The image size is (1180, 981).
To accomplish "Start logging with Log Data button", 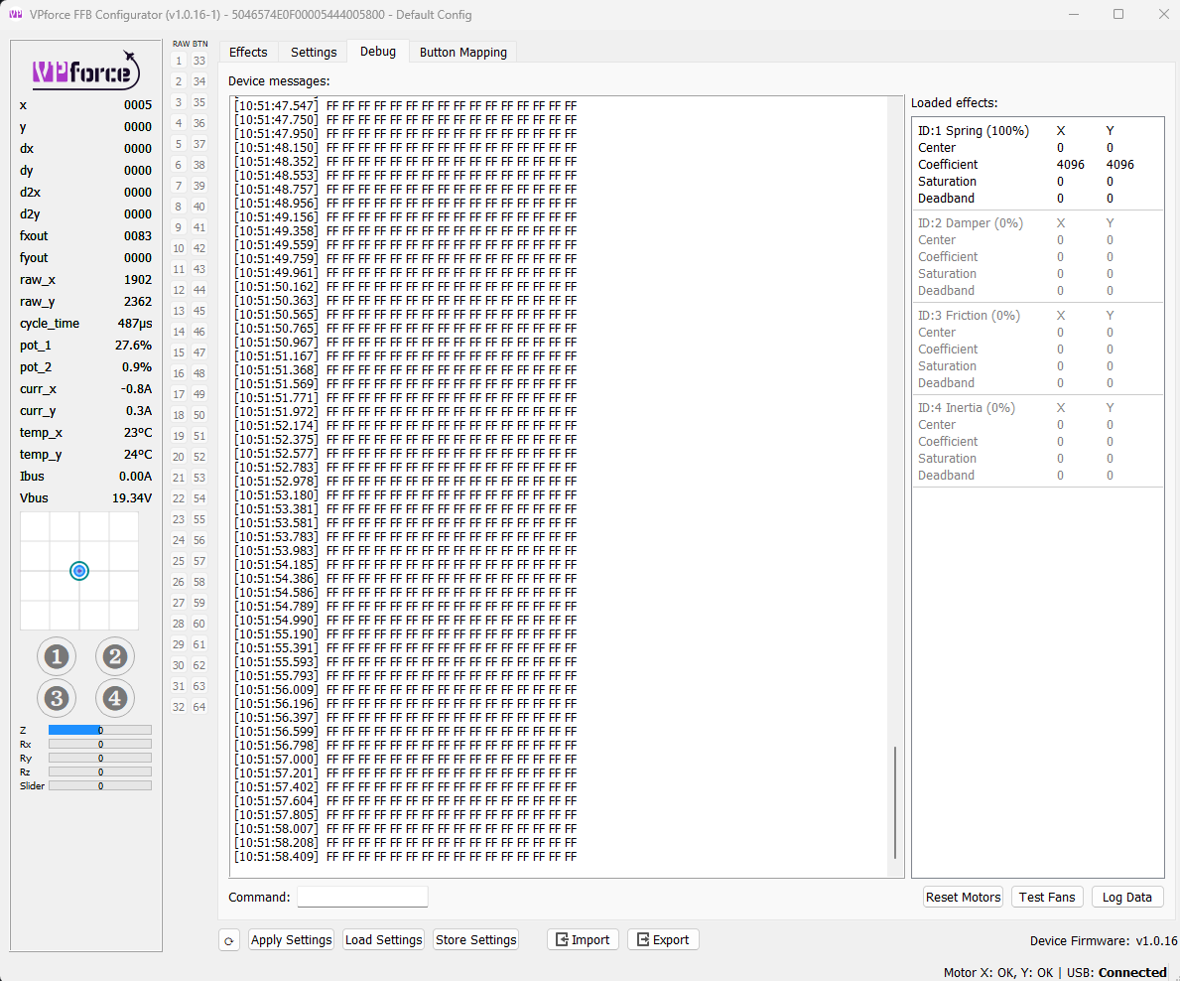I will click(x=1126, y=897).
